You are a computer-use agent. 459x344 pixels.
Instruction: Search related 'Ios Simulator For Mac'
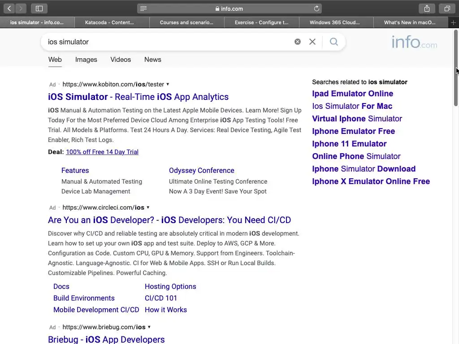click(x=352, y=106)
